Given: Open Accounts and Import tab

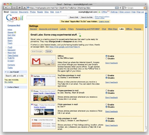Looking at the screenshot, I should tap(49, 29).
